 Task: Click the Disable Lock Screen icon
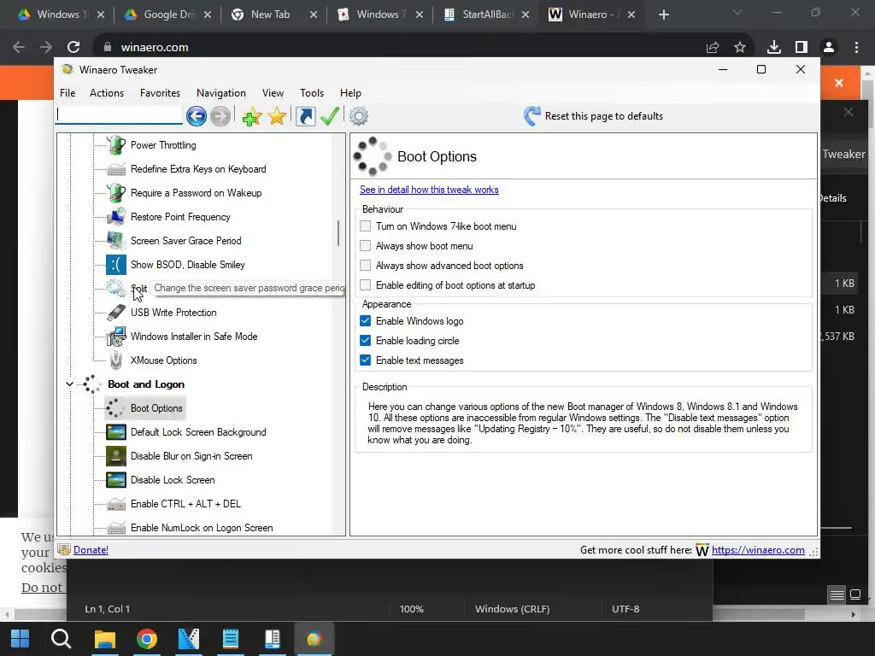pos(116,480)
